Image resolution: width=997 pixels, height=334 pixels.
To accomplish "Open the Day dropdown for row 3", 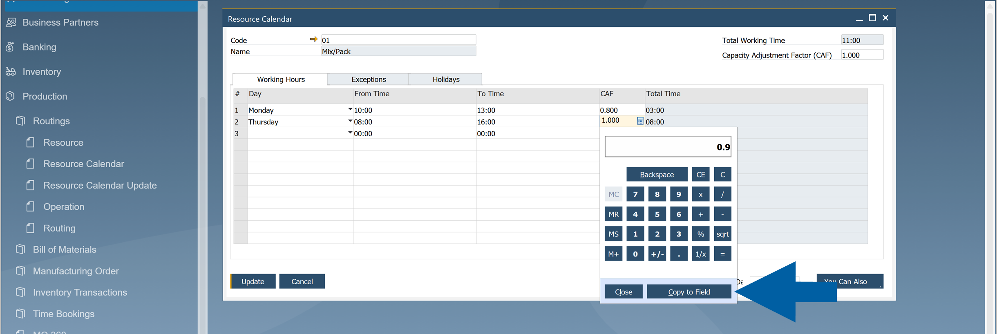I will (x=350, y=133).
